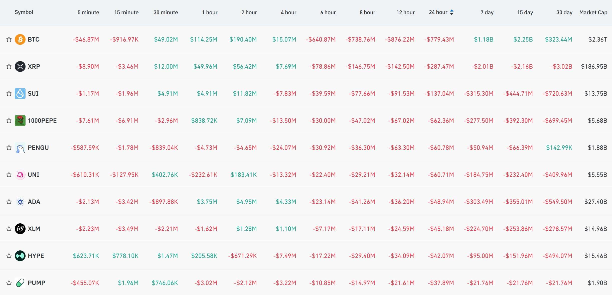
Task: Sort by Market Cap column
Action: pyautogui.click(x=593, y=12)
